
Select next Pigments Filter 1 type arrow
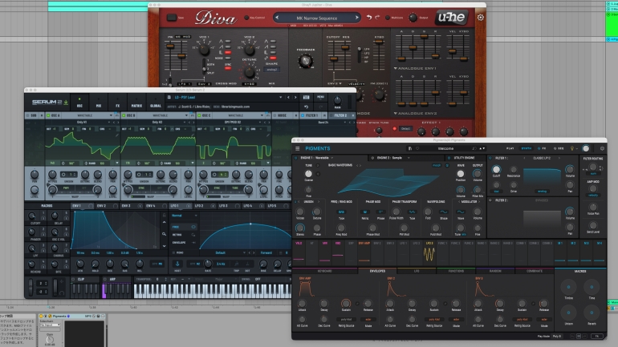pyautogui.click(x=559, y=158)
